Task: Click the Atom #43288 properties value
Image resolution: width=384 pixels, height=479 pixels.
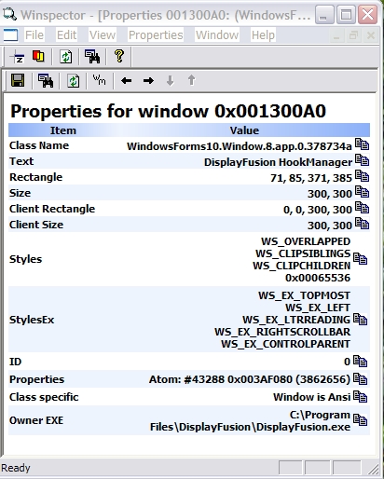Action: pyautogui.click(x=250, y=379)
